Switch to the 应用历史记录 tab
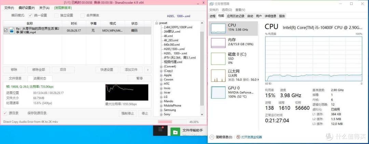The height and width of the screenshot is (144, 369). (x=235, y=16)
